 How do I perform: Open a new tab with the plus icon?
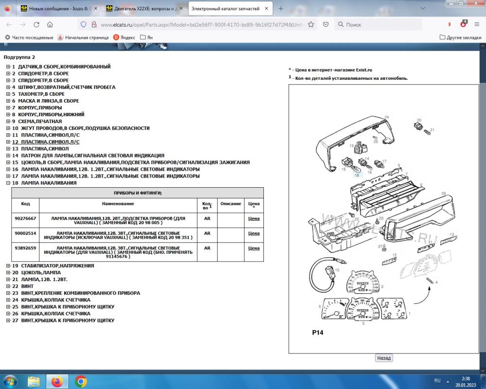click(280, 9)
